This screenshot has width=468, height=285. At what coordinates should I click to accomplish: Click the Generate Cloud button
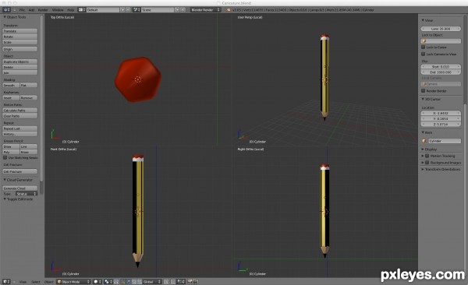[x=20, y=188]
